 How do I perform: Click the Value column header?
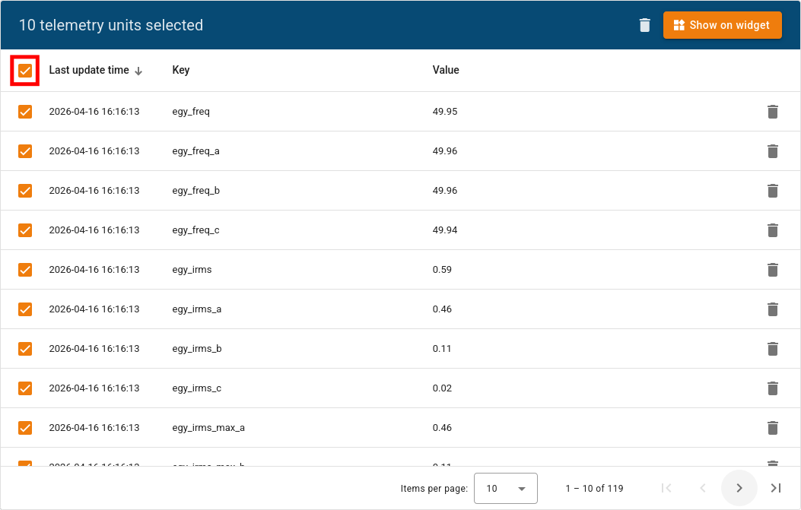pos(446,70)
